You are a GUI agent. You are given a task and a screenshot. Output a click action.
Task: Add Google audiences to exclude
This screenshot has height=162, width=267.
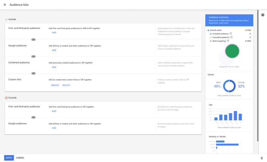coord(54,128)
